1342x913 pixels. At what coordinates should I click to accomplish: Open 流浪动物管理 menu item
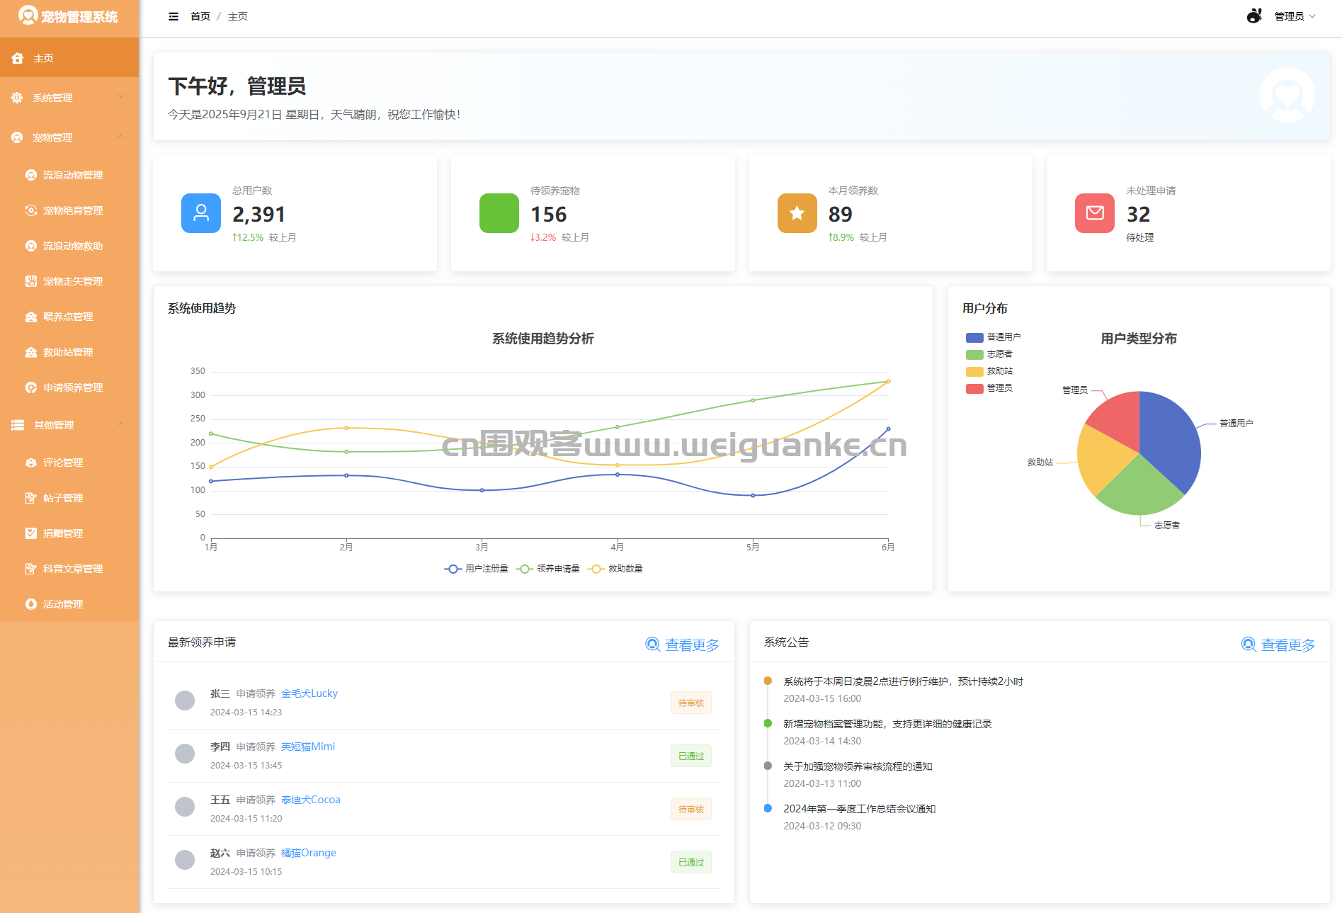pos(69,175)
